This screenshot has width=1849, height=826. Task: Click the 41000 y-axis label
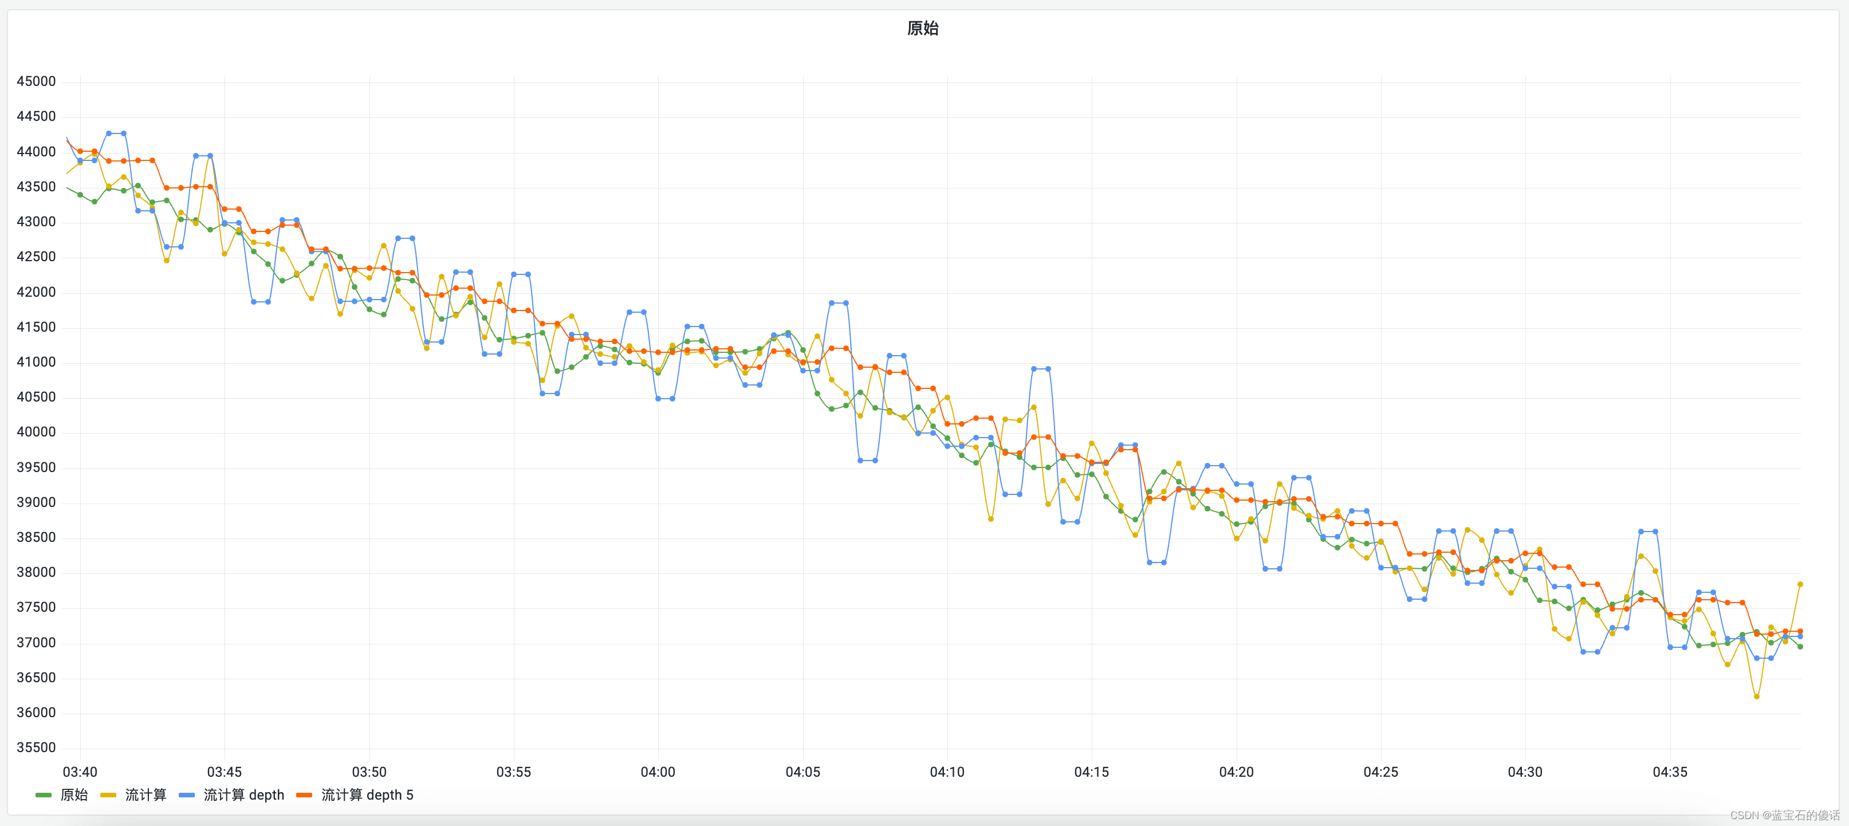(x=36, y=363)
